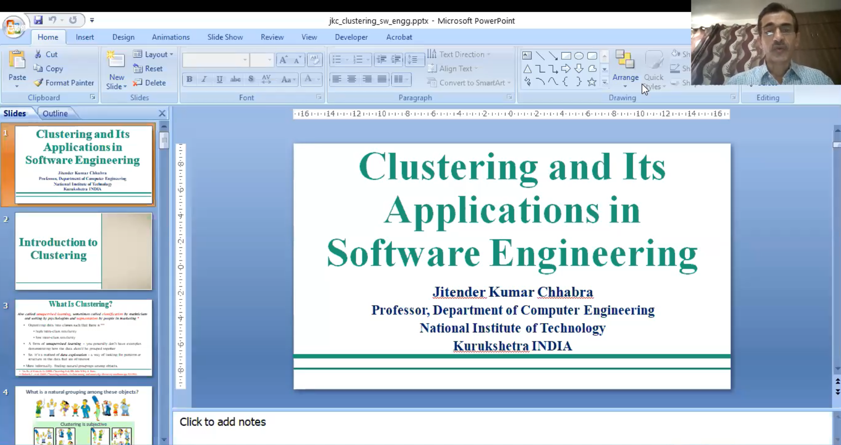Click the Office button
This screenshot has height=445, width=841.
point(14,27)
